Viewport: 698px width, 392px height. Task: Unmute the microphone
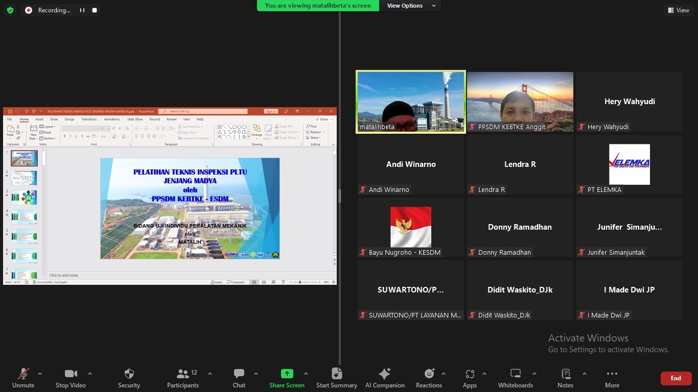tap(23, 378)
